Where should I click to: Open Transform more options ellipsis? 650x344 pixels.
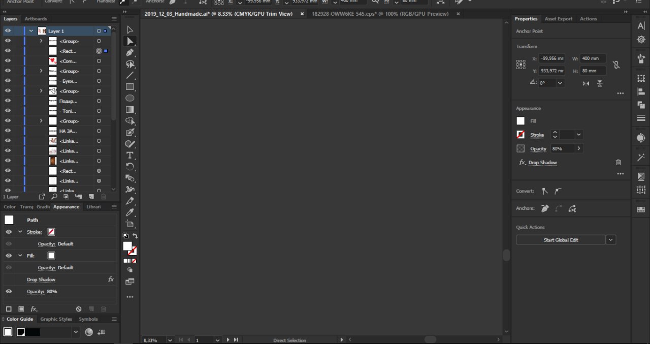[620, 93]
